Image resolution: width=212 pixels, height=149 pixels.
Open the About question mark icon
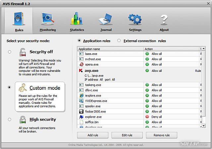click(164, 20)
